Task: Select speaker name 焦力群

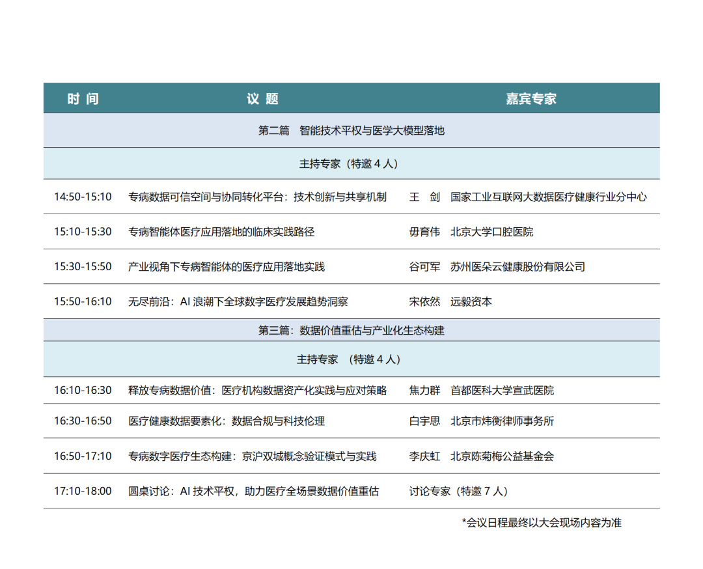Action: 424,391
